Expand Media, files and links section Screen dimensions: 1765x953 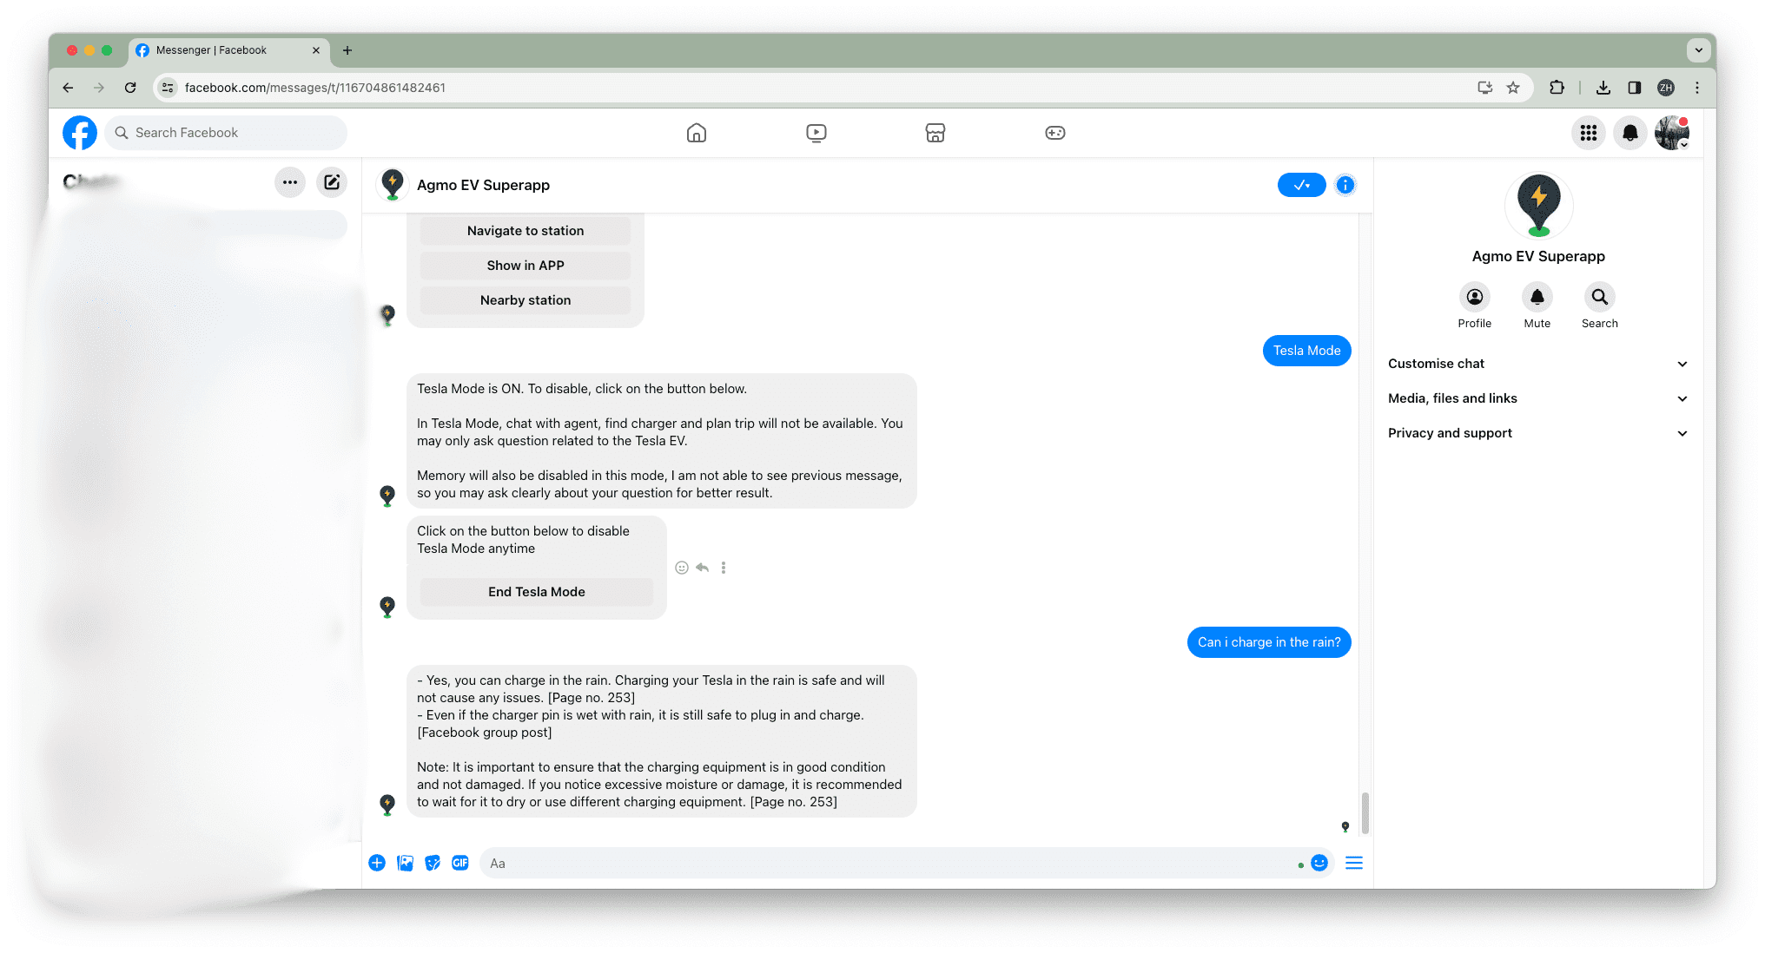pos(1538,398)
